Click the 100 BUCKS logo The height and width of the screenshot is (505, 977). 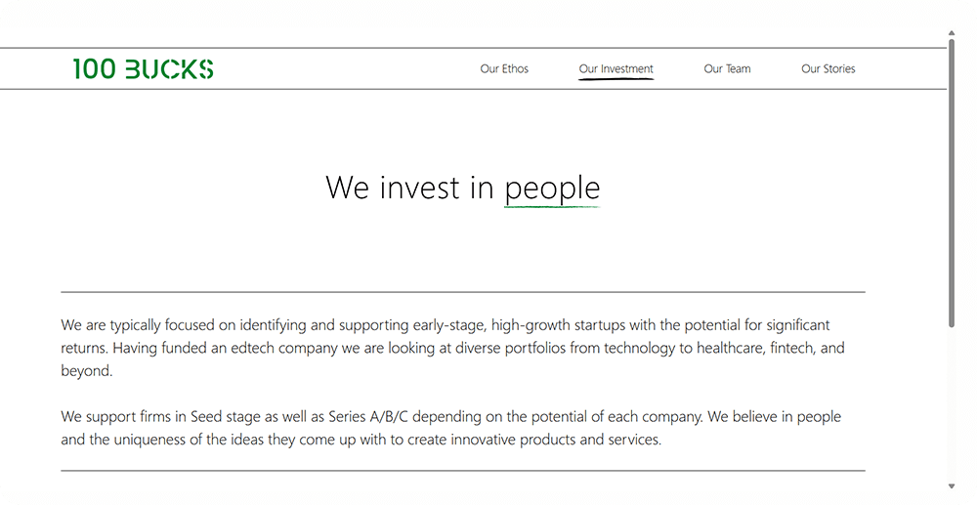click(143, 68)
